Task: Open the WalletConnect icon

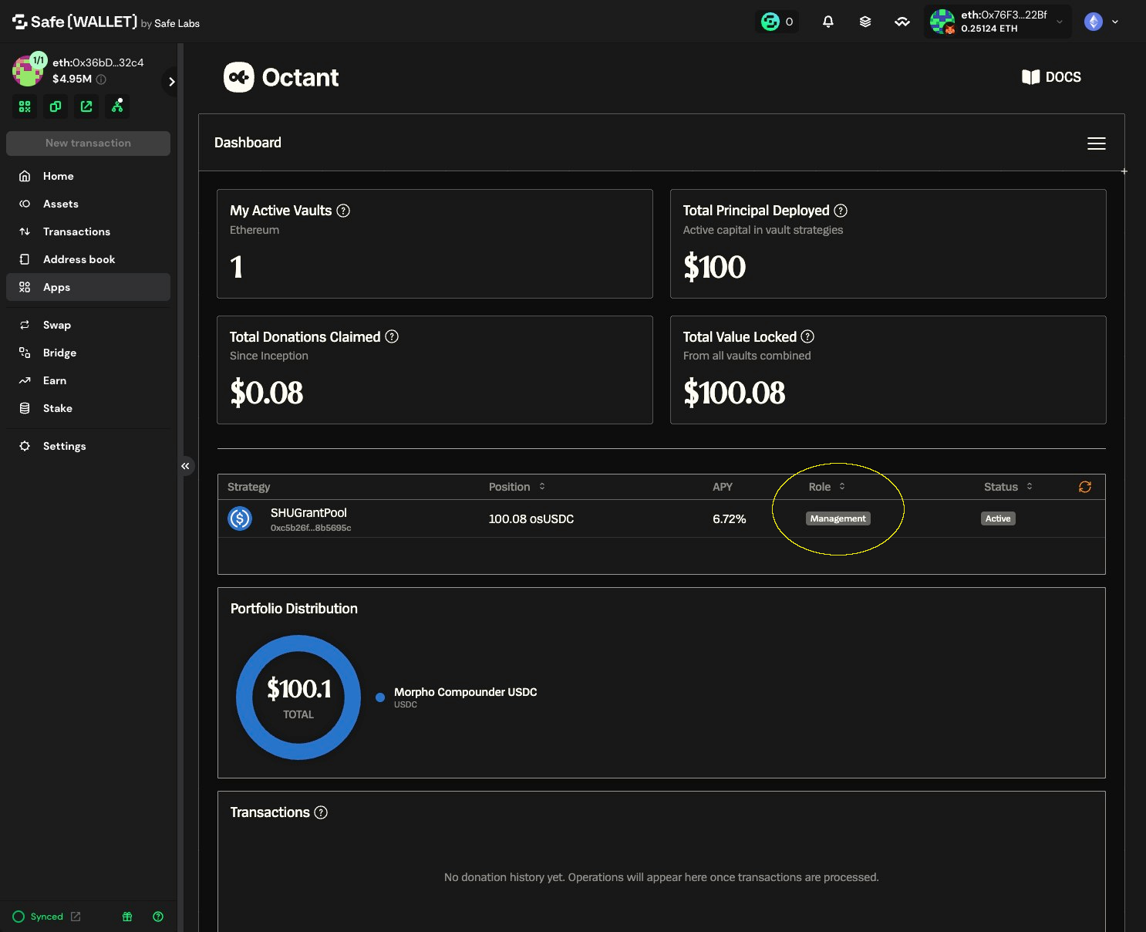Action: [x=902, y=22]
